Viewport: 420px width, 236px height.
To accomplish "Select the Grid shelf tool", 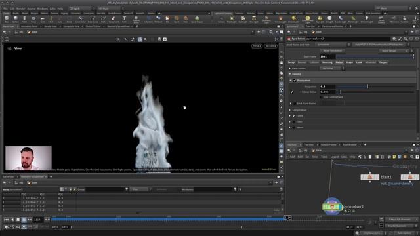I will 42,19.
